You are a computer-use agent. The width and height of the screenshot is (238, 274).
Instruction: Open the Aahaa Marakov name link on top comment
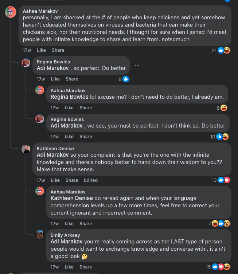coord(40,11)
